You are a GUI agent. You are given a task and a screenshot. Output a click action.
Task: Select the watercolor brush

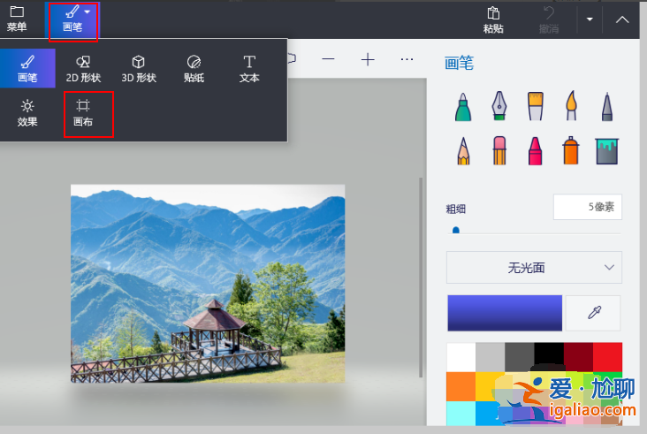coord(571,105)
